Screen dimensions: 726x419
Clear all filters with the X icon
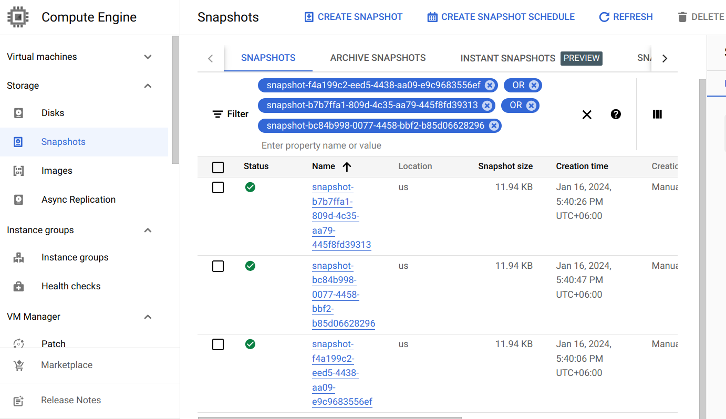587,114
